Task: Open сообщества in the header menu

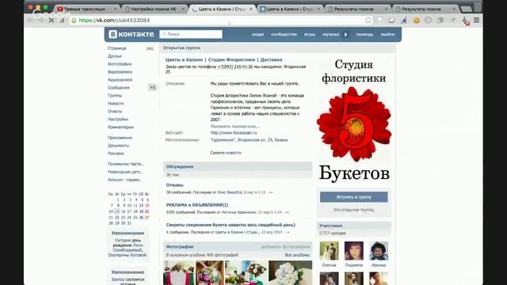Action: pyautogui.click(x=284, y=34)
